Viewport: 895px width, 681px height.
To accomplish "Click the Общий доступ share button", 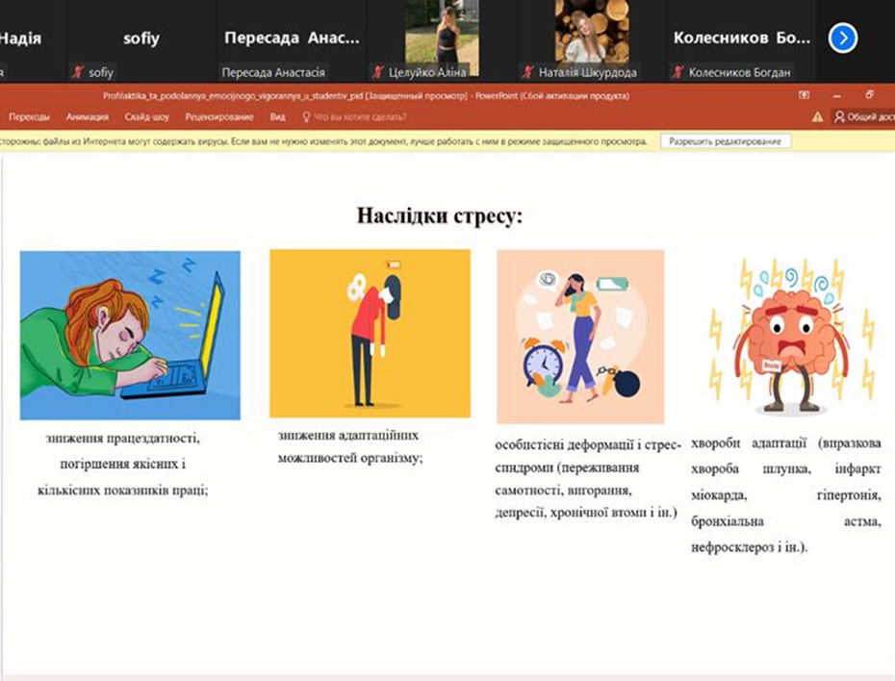I will pyautogui.click(x=863, y=117).
